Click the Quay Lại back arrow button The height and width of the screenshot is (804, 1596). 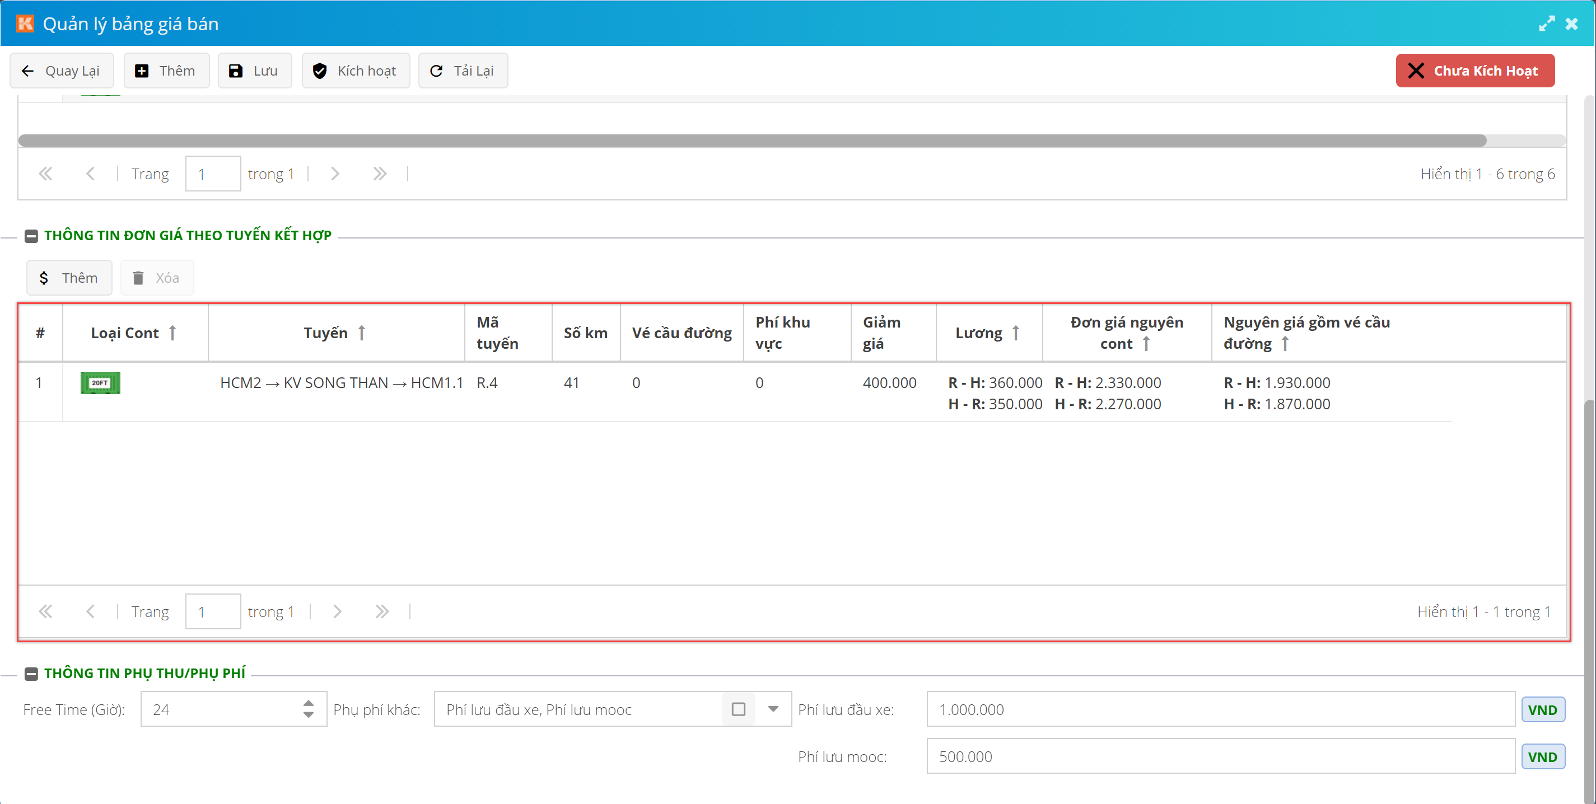62,71
